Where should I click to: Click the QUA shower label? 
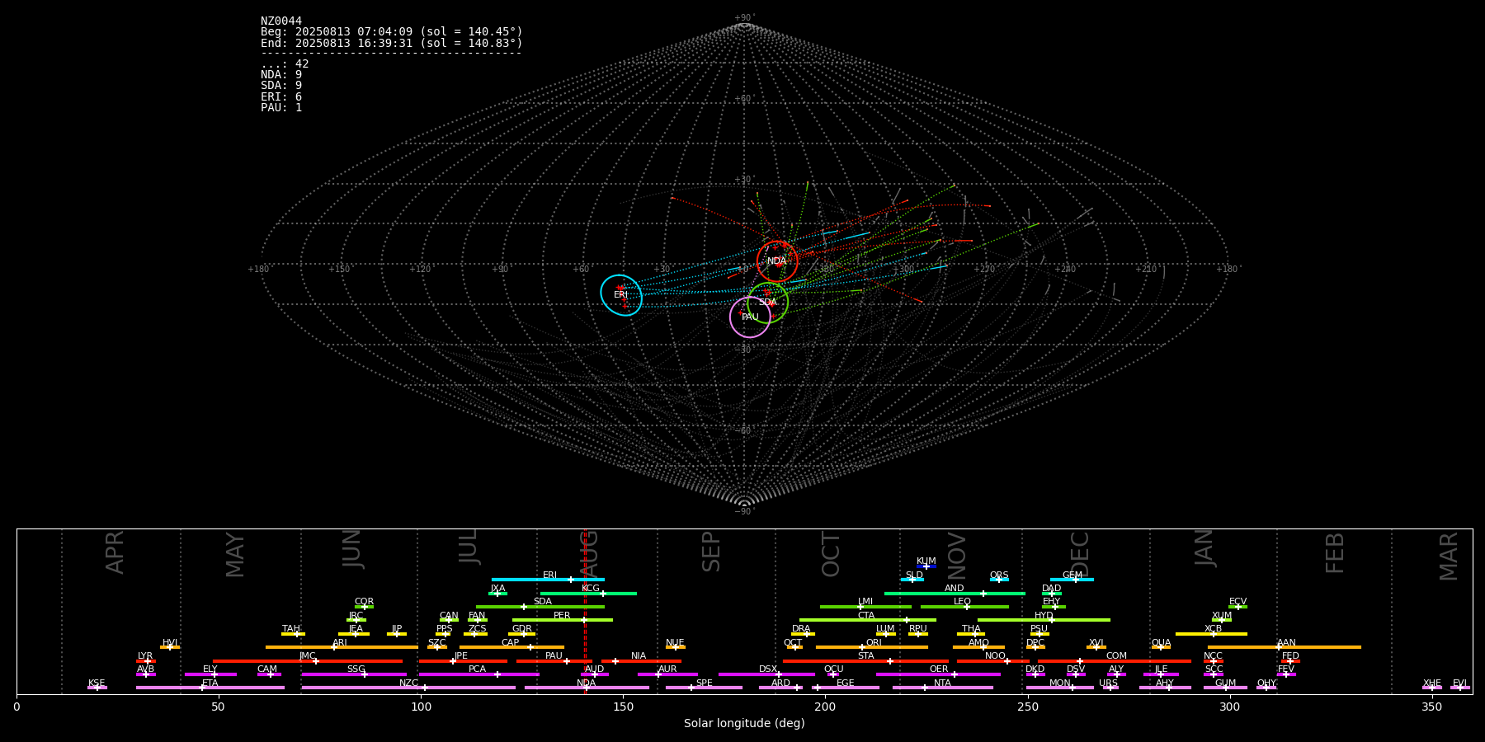click(1161, 643)
